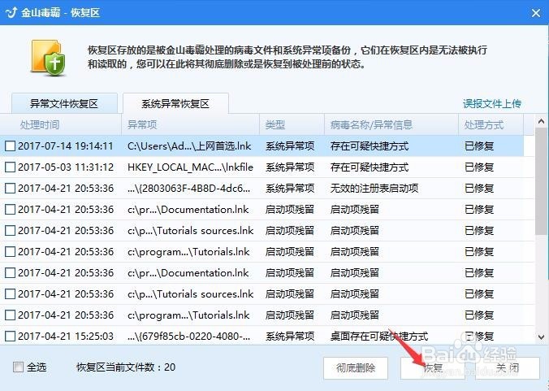Screen dimensions: 549x391
Task: Open the 误报文件上传 link
Action: pyautogui.click(x=492, y=104)
